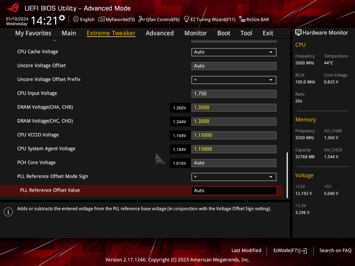Image resolution: width=355 pixels, height=266 pixels.
Task: Launch EZ Tuning Wizard bulb icon
Action: pos(186,19)
